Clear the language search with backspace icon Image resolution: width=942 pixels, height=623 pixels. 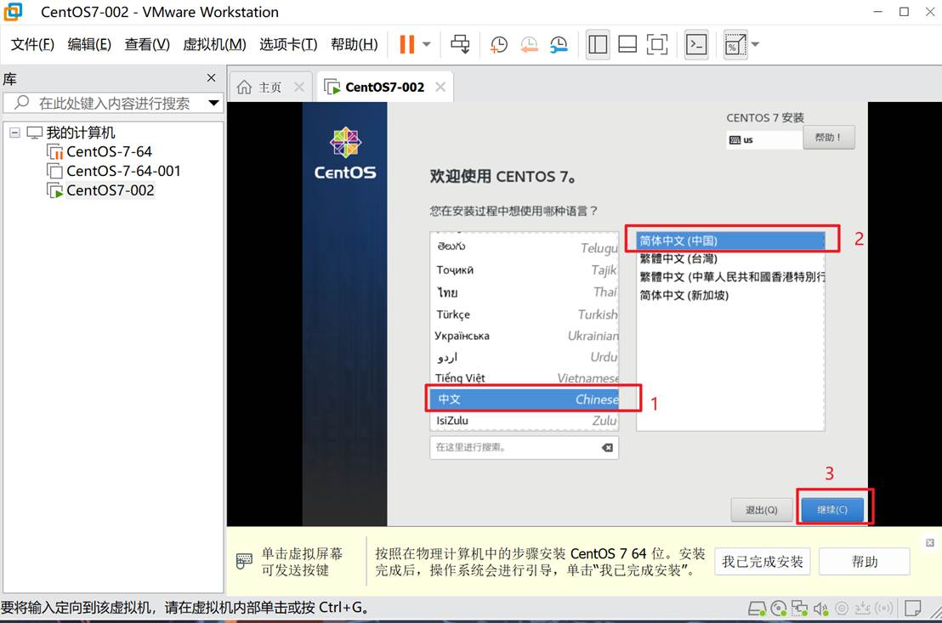pyautogui.click(x=607, y=448)
